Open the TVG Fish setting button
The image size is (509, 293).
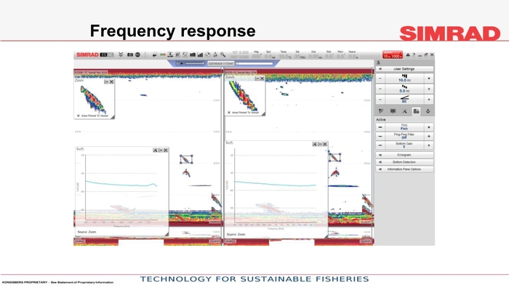pos(404,127)
